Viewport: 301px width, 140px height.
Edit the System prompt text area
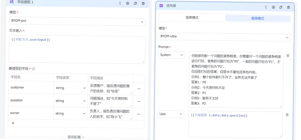[236, 80]
